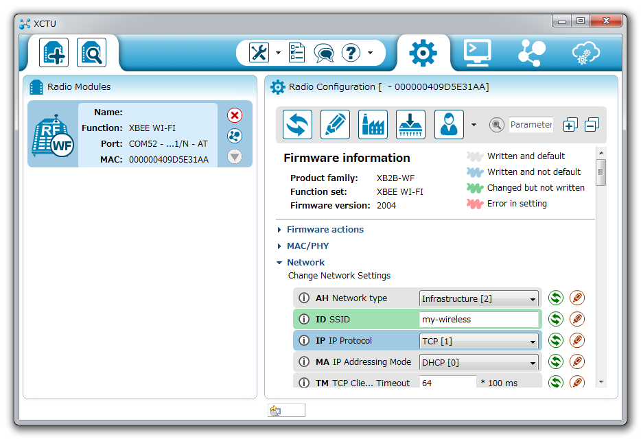Click the 'Changed but not written' legend swatch
The height and width of the screenshot is (439, 641).
[x=475, y=188]
